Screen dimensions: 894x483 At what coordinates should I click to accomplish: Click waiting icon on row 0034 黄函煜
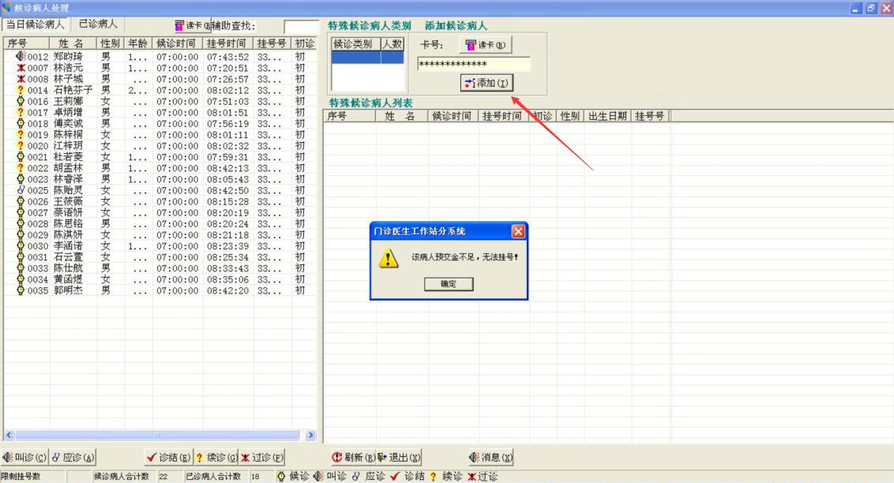click(x=21, y=279)
